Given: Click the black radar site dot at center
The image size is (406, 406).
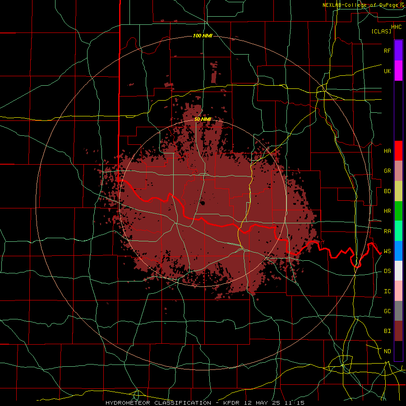Looking at the screenshot, I should [x=203, y=203].
